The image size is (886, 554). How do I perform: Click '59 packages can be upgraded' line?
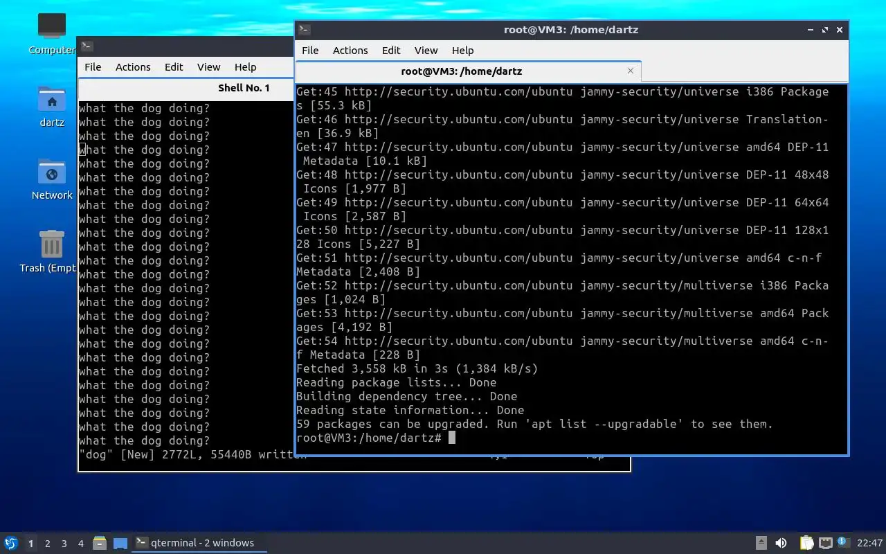[x=534, y=424]
